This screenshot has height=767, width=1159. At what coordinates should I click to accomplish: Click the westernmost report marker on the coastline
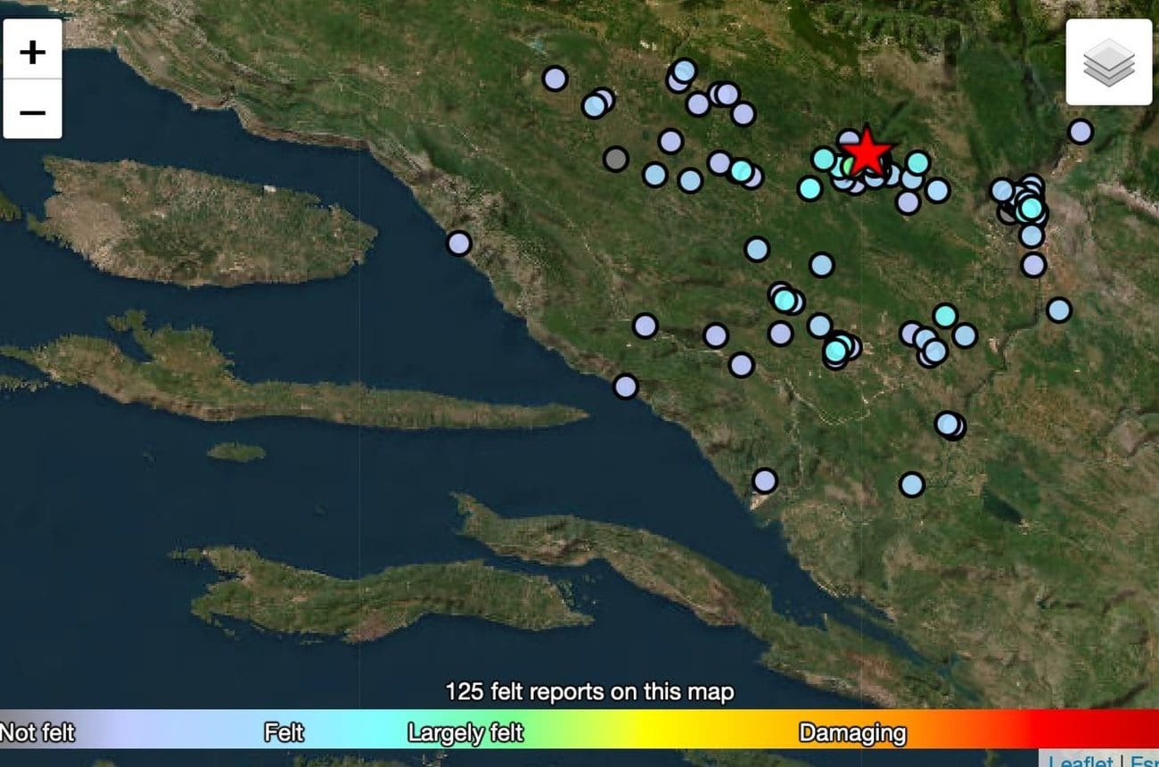click(458, 243)
